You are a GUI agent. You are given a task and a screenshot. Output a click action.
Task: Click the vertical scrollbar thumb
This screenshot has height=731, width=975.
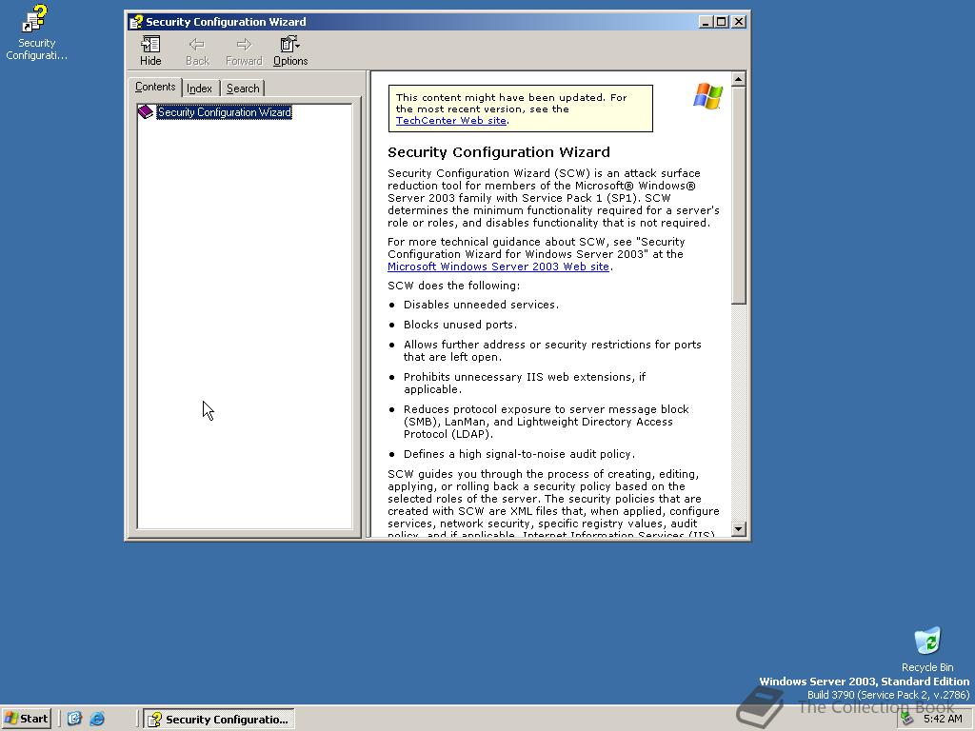[x=738, y=195]
